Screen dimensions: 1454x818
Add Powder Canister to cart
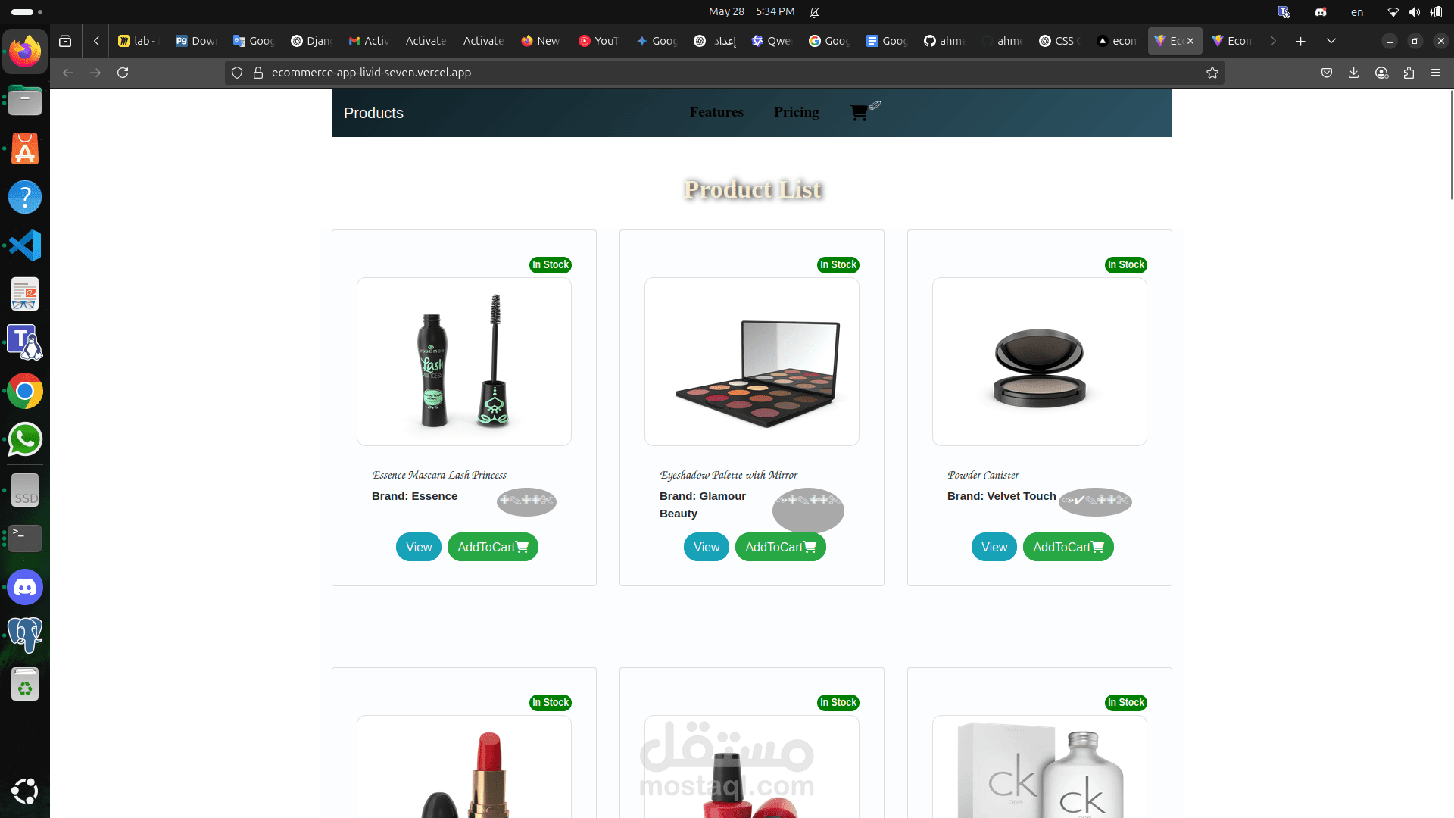(1069, 547)
